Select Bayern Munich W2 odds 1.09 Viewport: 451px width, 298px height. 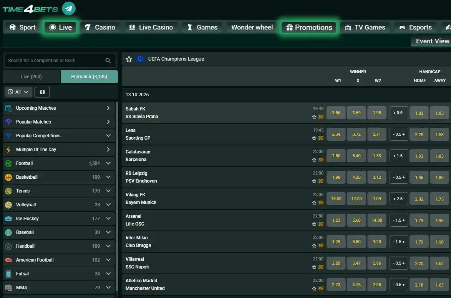point(377,199)
